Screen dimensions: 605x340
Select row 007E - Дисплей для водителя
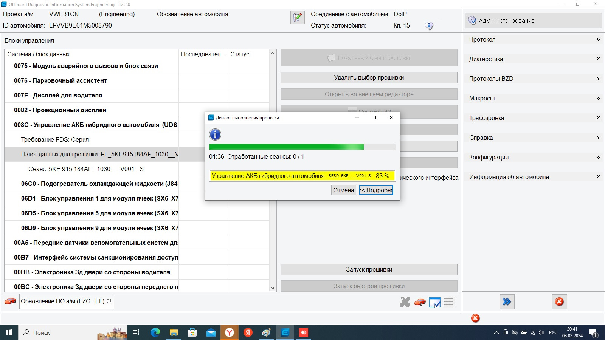137,95
